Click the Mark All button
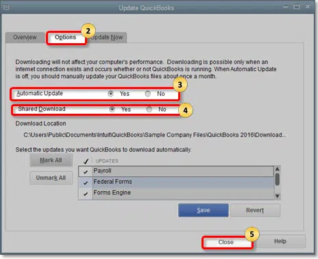The height and width of the screenshot is (259, 318). click(51, 160)
